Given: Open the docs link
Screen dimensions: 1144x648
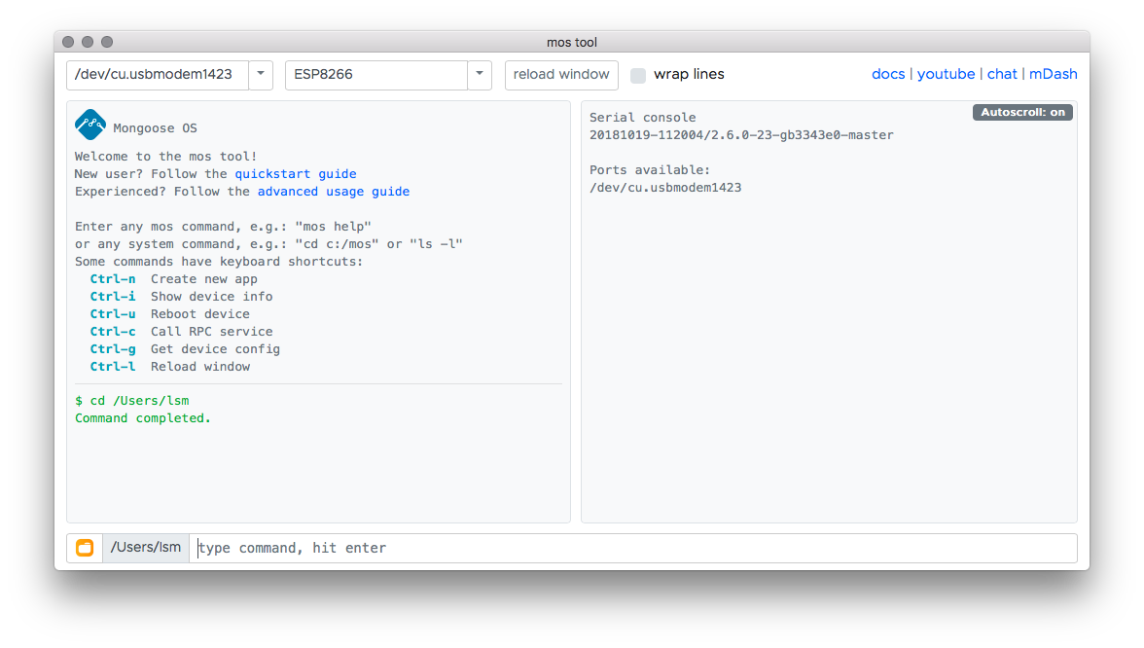Looking at the screenshot, I should coord(888,74).
